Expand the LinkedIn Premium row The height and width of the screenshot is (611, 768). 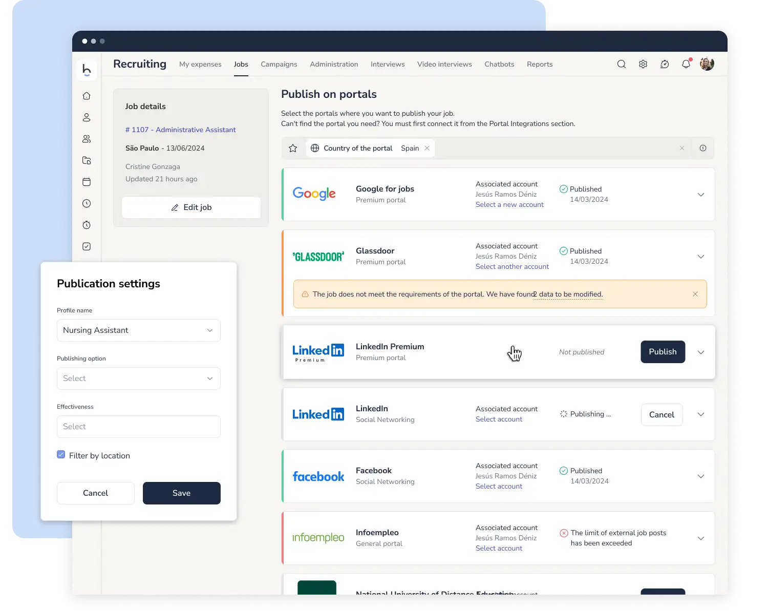(701, 352)
